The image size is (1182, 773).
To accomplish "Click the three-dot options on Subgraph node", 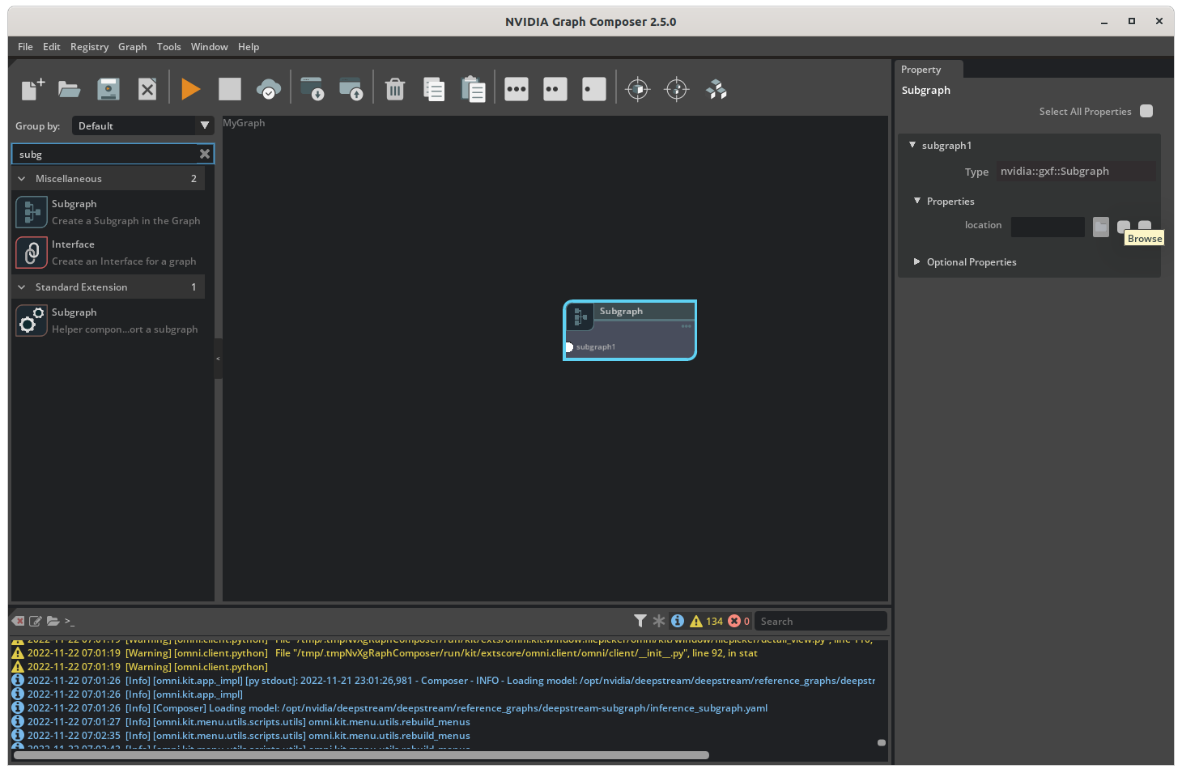I will (687, 326).
